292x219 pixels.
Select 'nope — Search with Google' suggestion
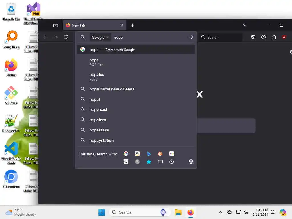click(x=136, y=50)
